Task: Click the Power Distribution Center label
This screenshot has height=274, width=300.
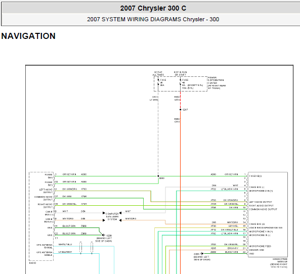Action: pos(217,83)
